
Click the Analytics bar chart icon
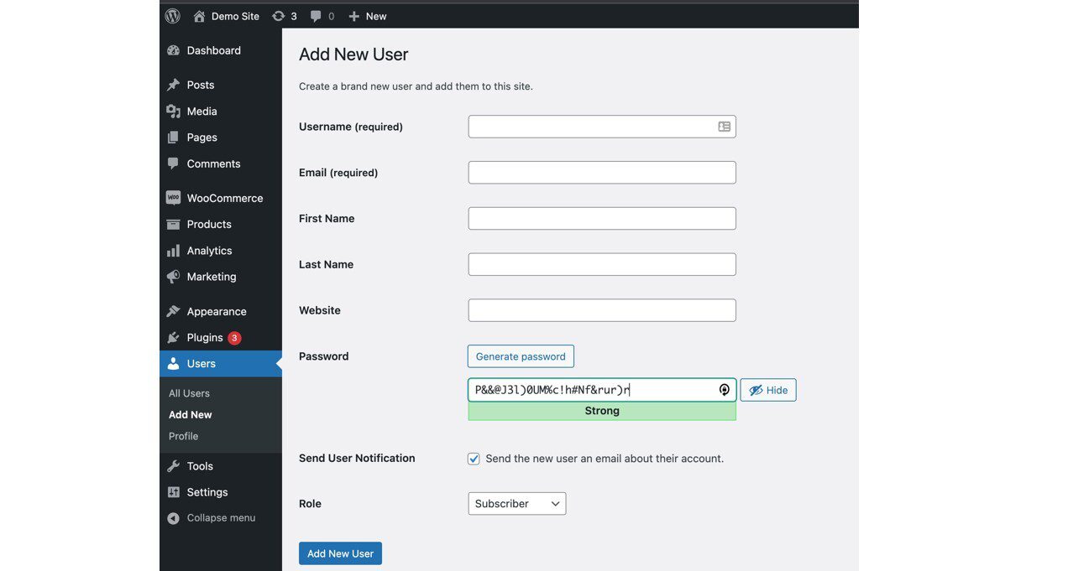173,251
